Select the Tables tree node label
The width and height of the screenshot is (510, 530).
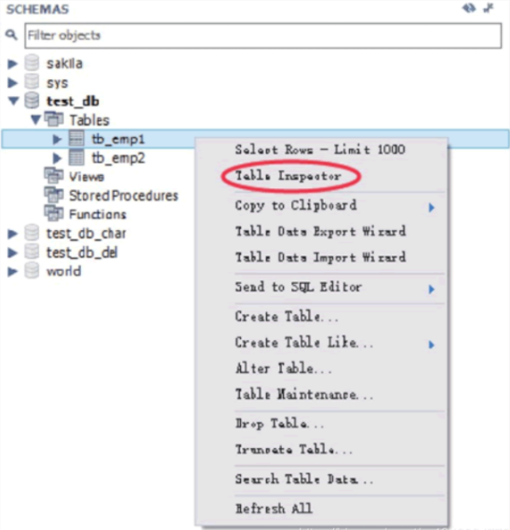(x=89, y=120)
